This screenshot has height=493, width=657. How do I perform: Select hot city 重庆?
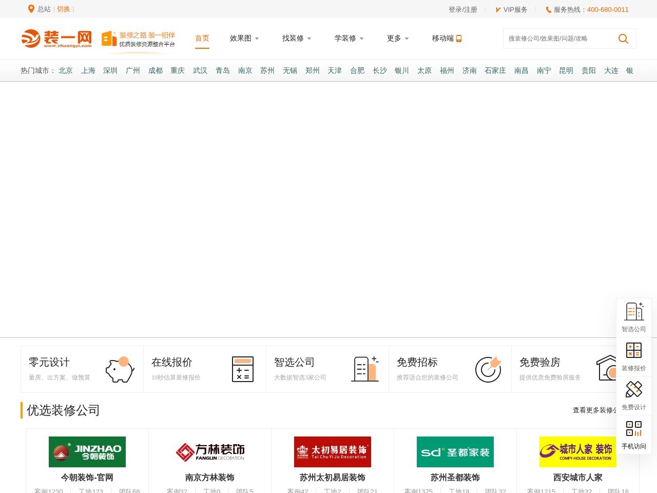coord(178,71)
